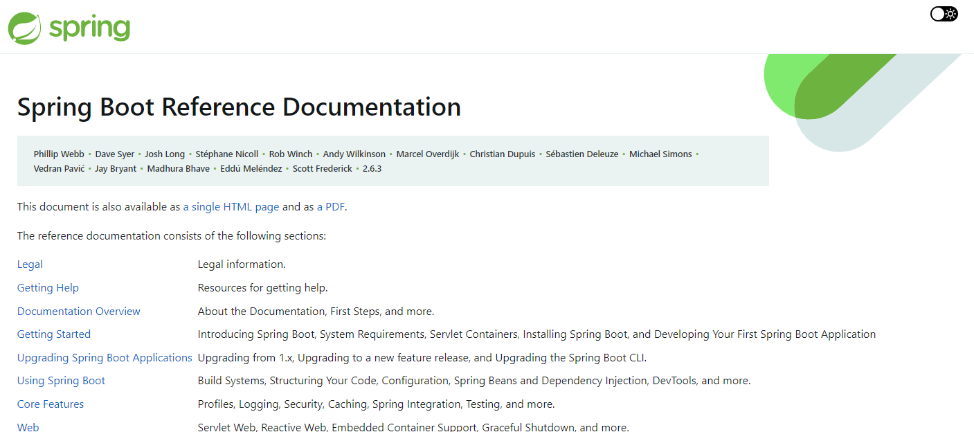Open the PDF version link

coord(331,206)
